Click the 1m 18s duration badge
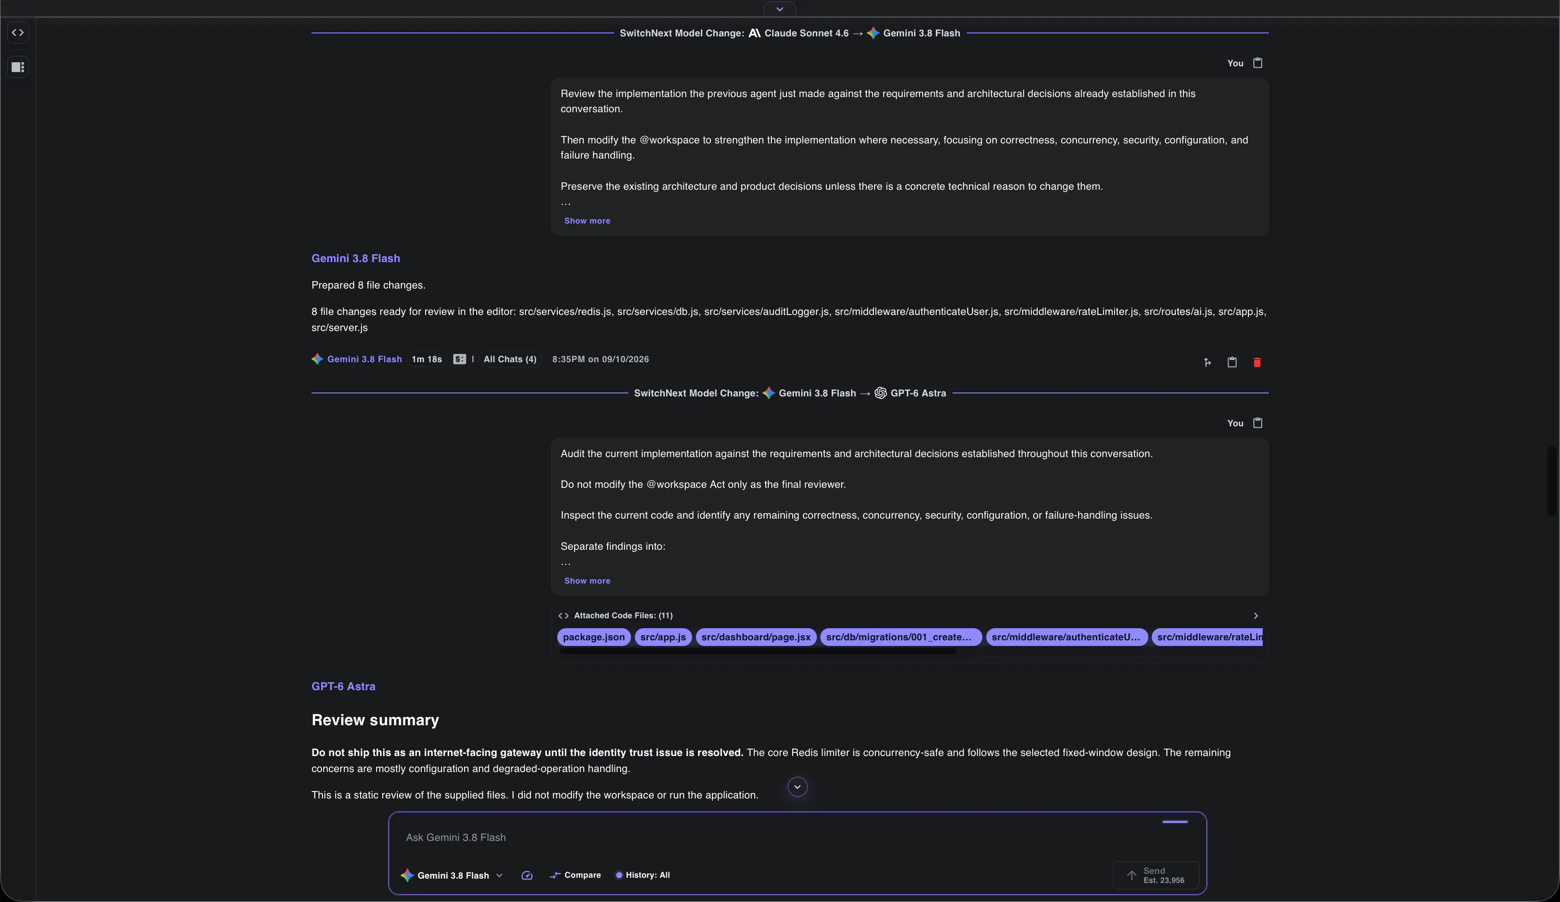The width and height of the screenshot is (1560, 902). [x=426, y=359]
